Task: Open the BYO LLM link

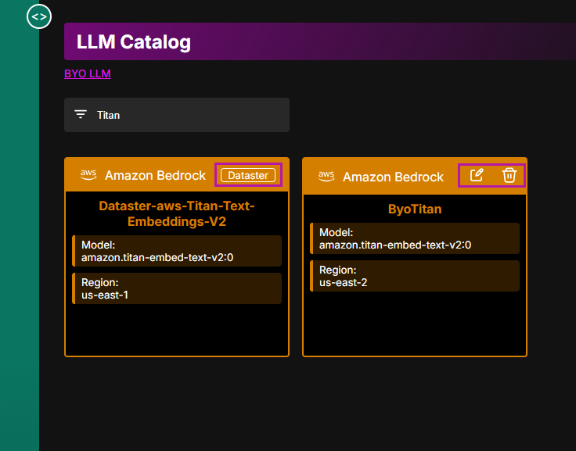Action: (x=88, y=73)
